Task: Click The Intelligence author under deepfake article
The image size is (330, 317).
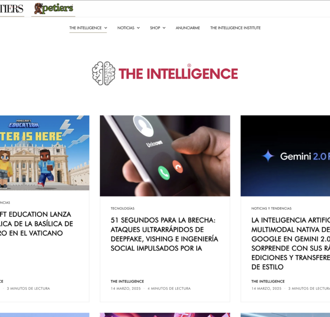Action: pyautogui.click(x=128, y=281)
